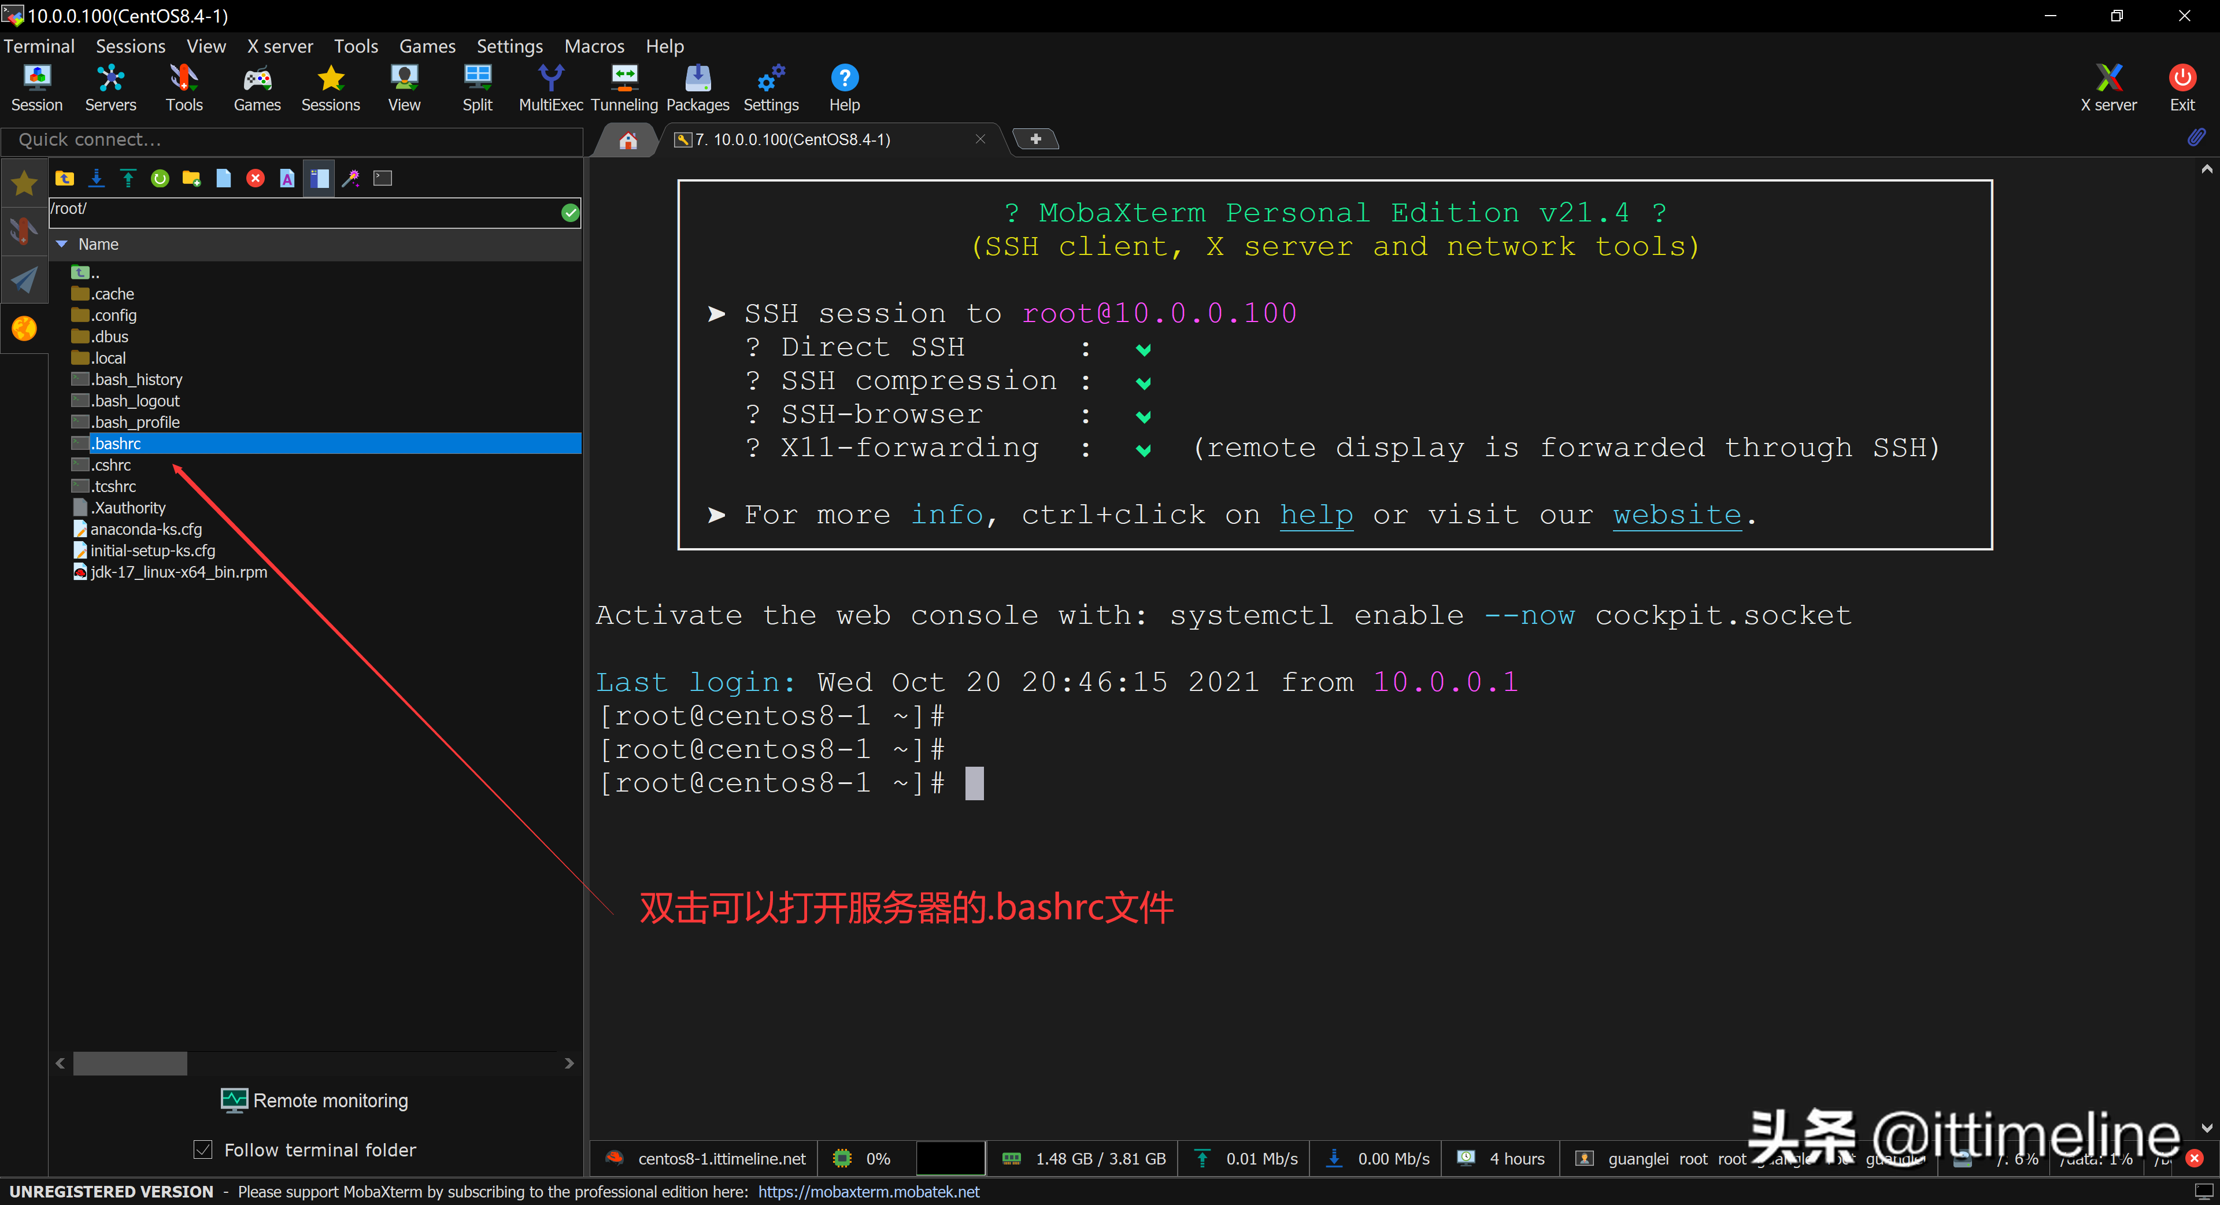Open the Settings gears toolbar icon
This screenshot has height=1205, width=2220.
pyautogui.click(x=771, y=88)
